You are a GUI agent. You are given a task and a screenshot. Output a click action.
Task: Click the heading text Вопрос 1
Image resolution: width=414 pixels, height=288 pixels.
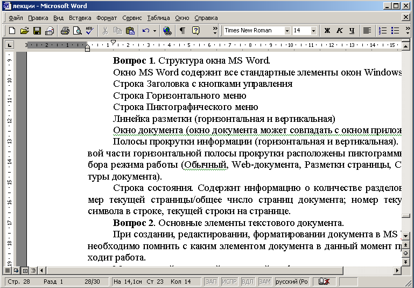coord(133,61)
